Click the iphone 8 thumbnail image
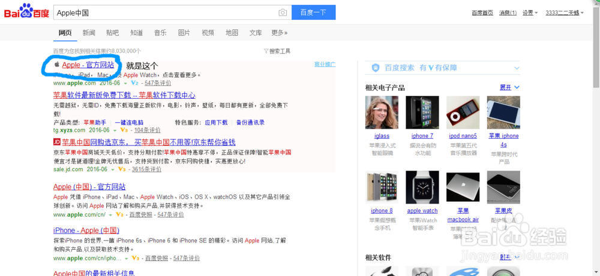 pyautogui.click(x=382, y=187)
